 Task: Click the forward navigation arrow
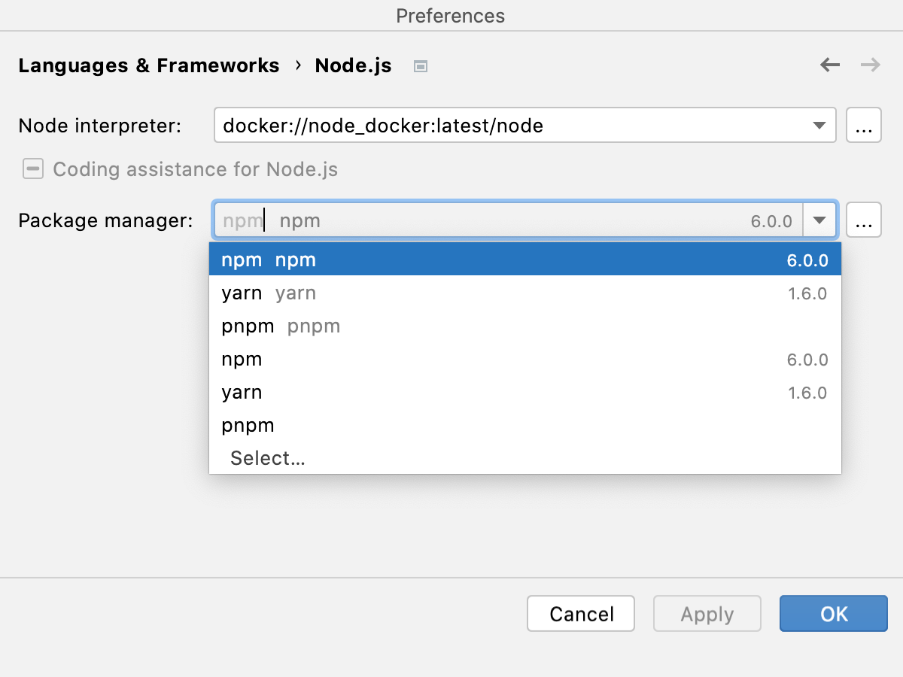(870, 65)
